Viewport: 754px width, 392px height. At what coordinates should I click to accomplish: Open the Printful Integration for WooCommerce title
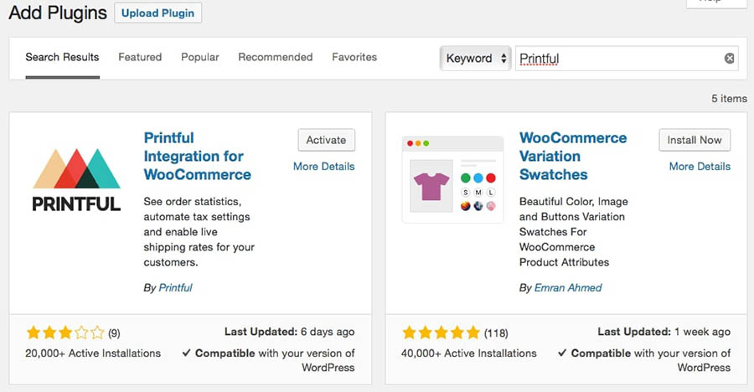coord(197,157)
